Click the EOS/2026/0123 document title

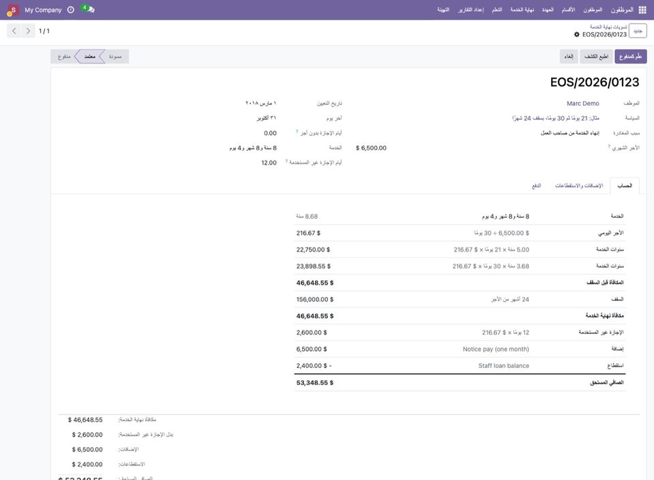(595, 82)
